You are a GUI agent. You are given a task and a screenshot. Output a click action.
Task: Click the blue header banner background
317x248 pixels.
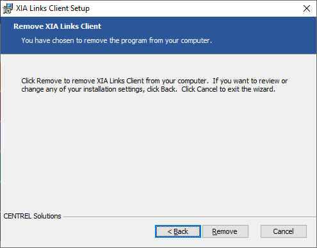[256, 35]
